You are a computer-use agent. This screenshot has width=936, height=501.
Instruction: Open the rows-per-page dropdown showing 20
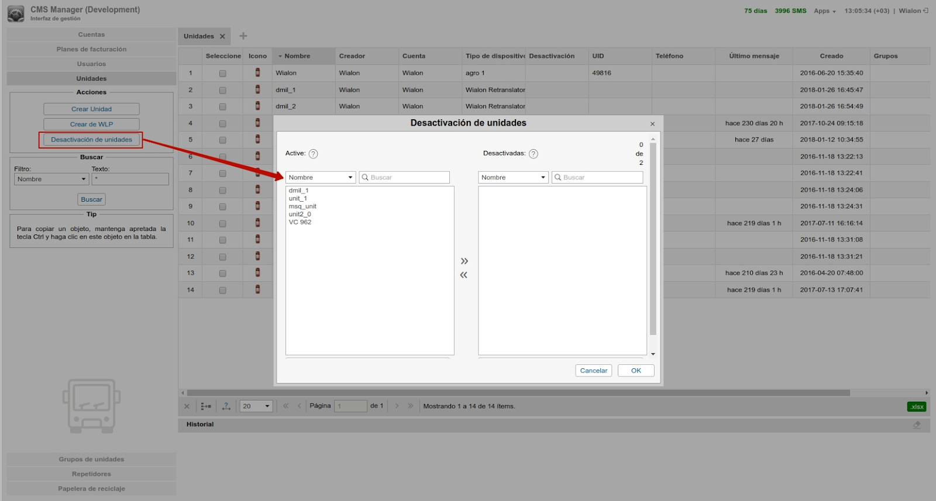point(256,406)
